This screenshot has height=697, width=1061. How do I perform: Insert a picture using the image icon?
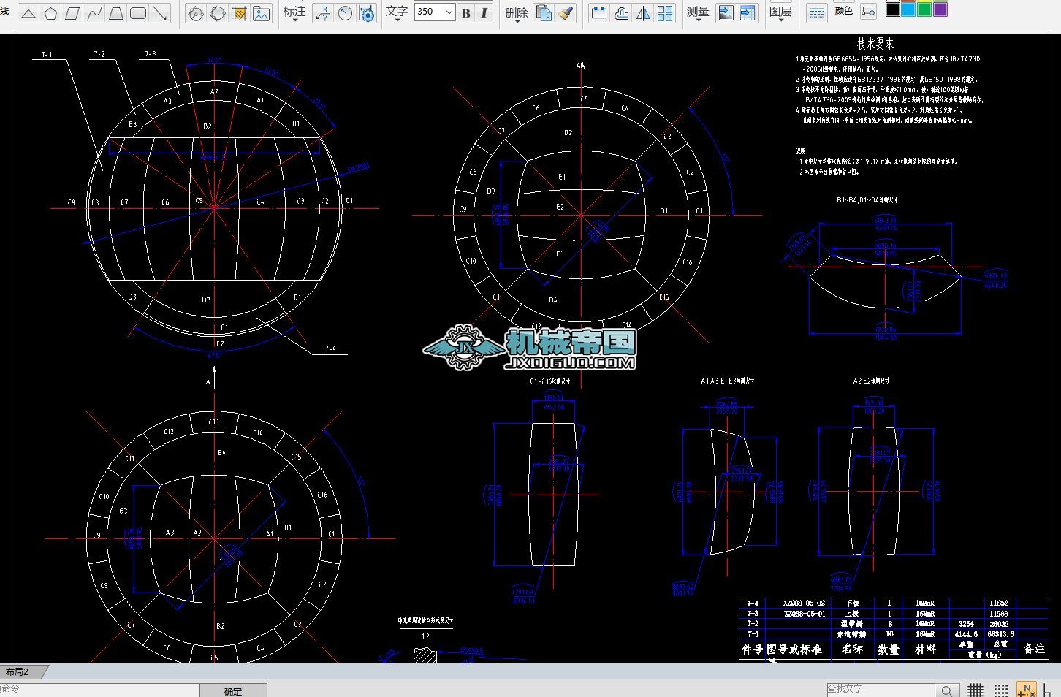point(261,14)
